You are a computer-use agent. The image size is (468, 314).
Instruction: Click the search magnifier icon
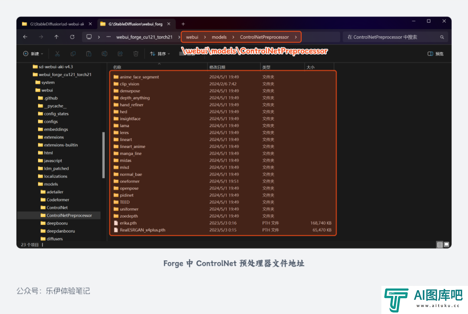point(442,37)
